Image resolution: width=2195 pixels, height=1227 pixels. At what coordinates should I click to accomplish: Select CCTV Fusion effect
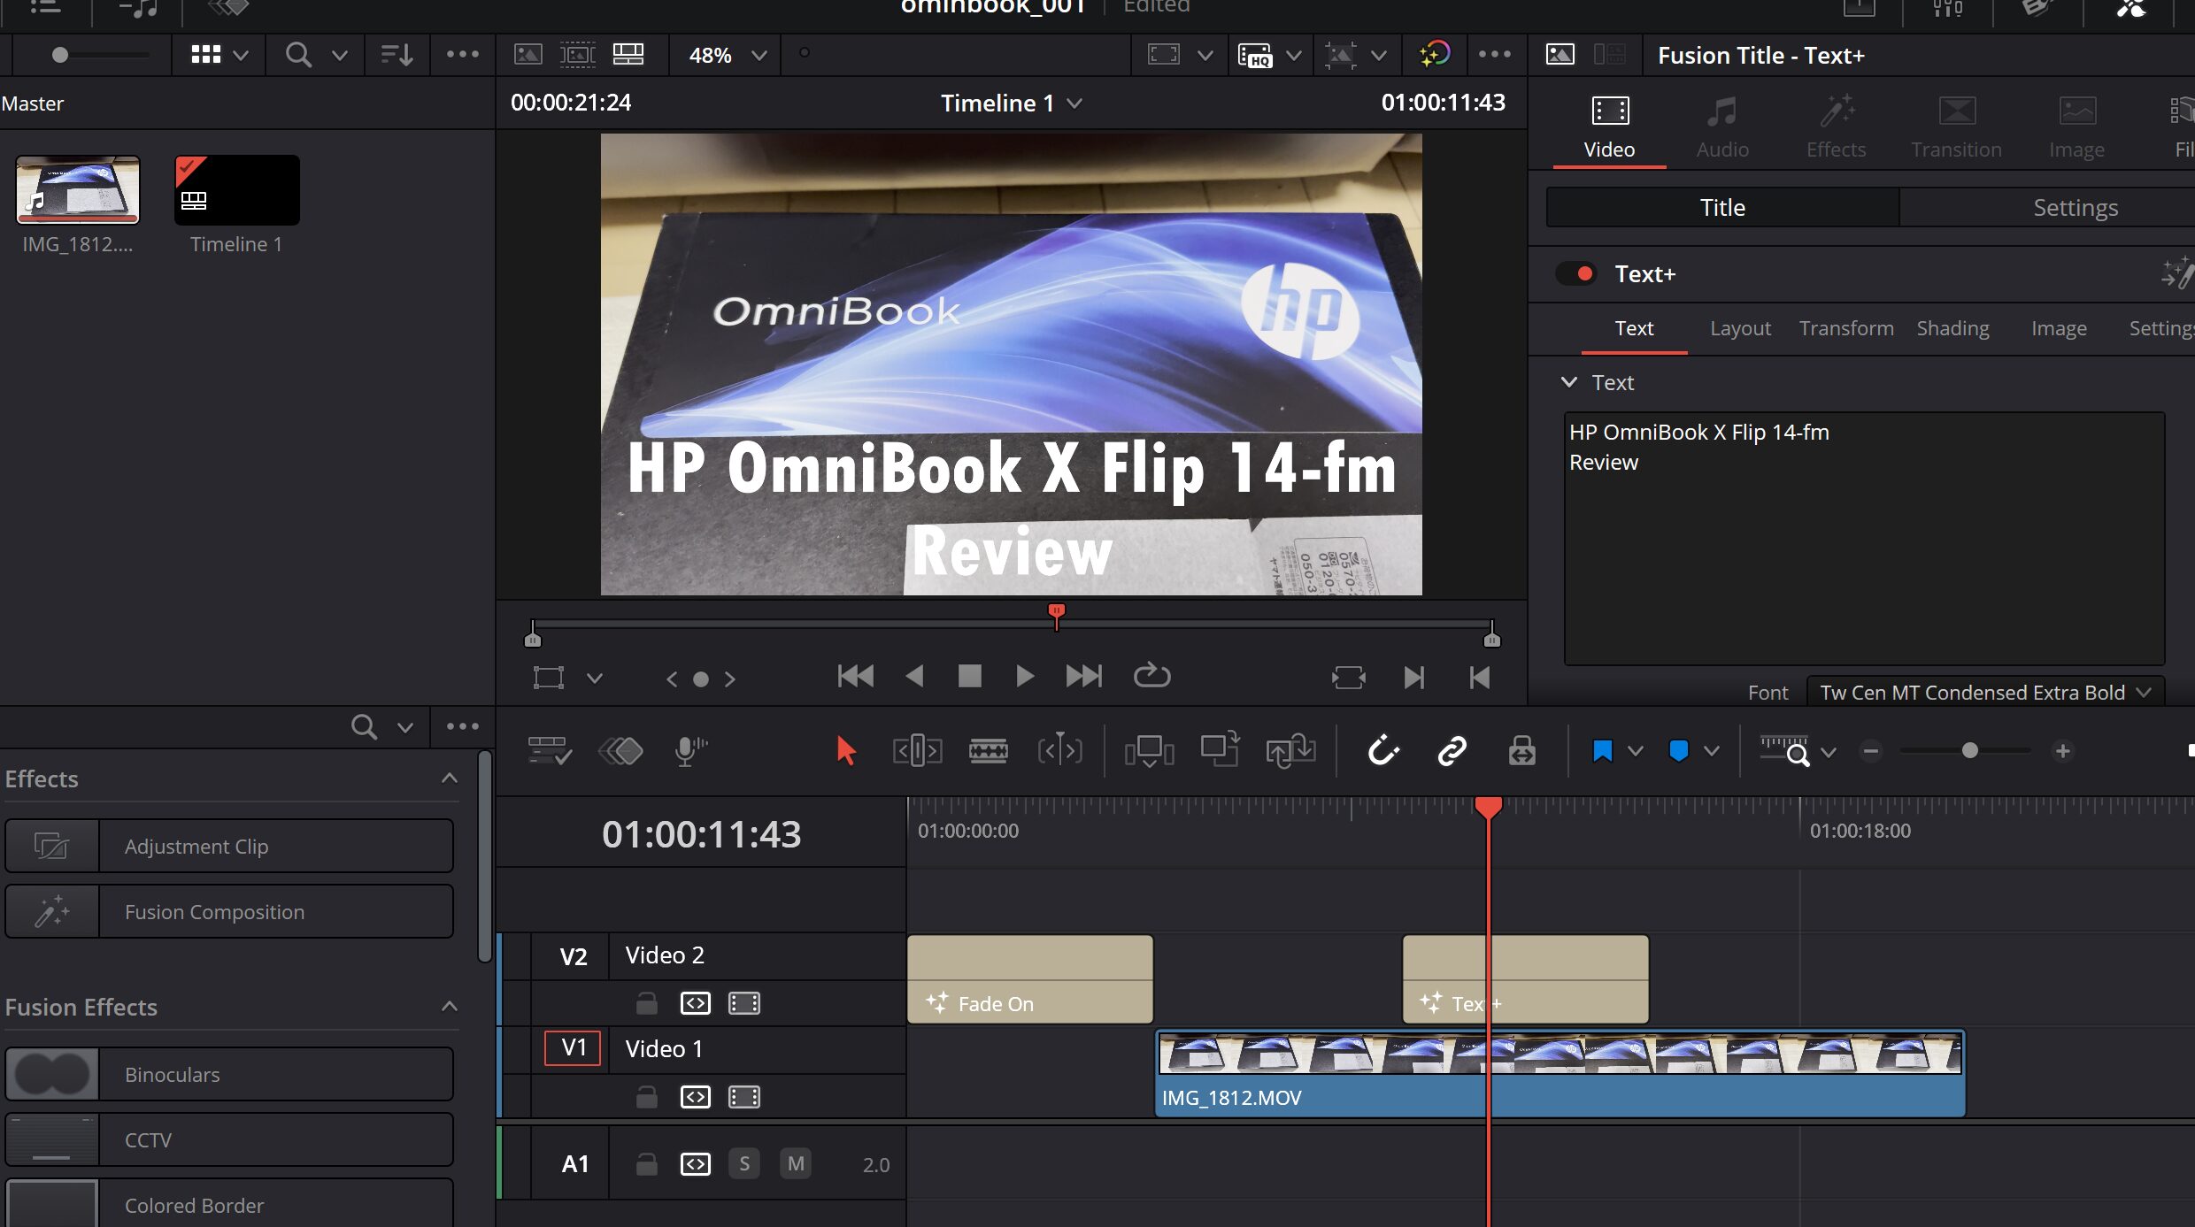point(229,1140)
